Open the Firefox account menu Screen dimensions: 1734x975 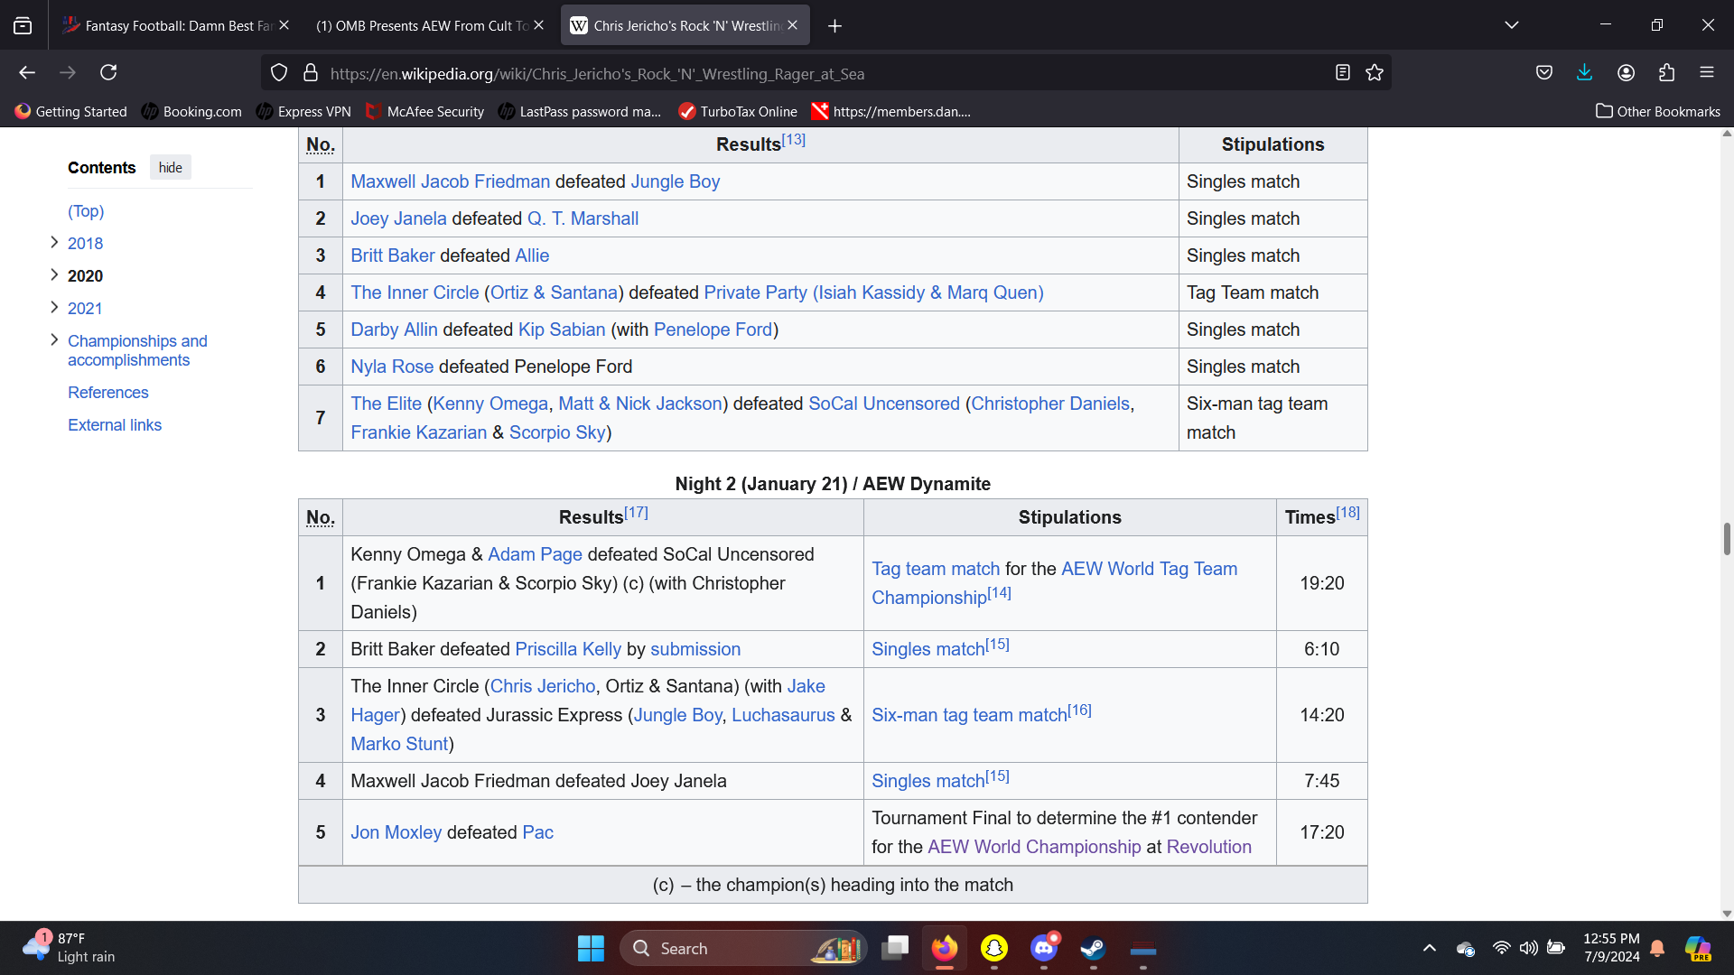coord(1626,72)
